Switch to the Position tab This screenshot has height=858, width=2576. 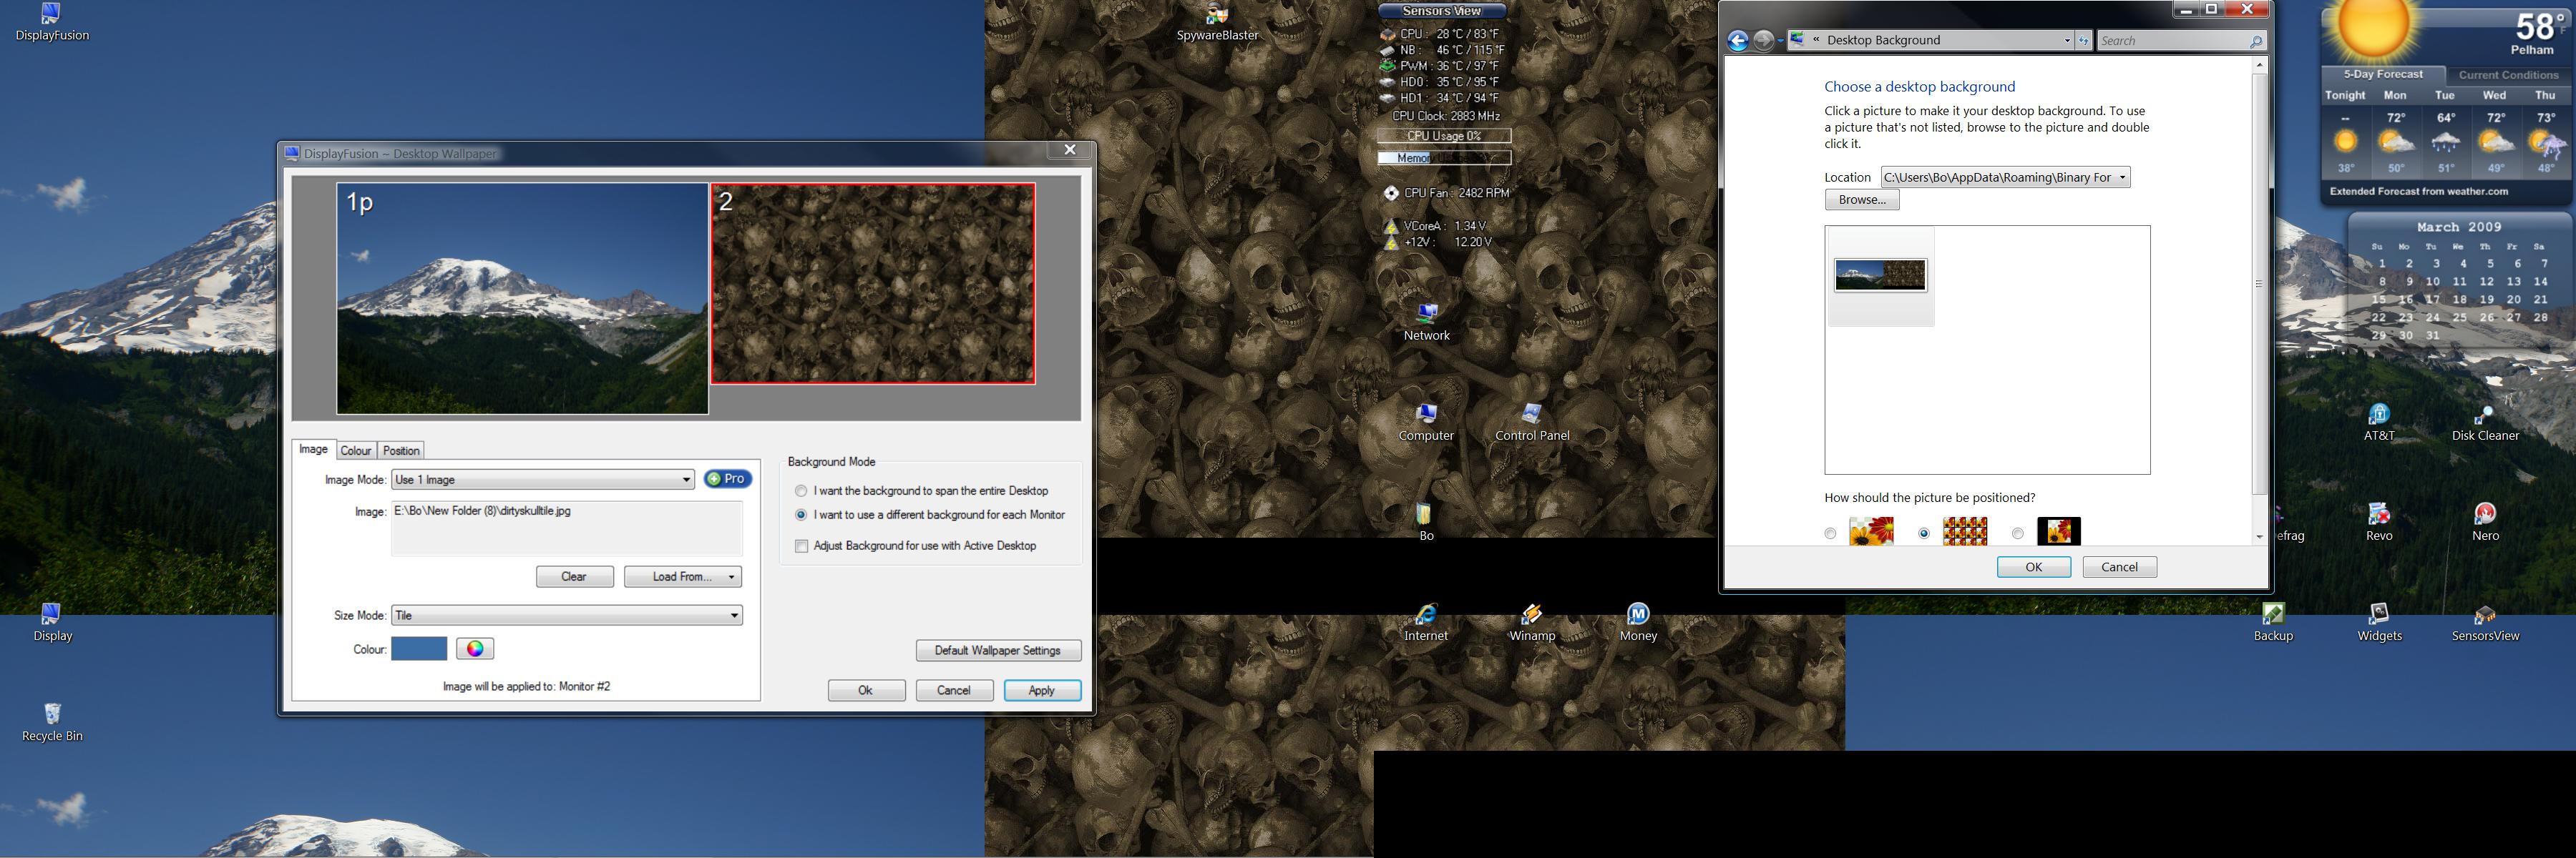click(x=401, y=450)
